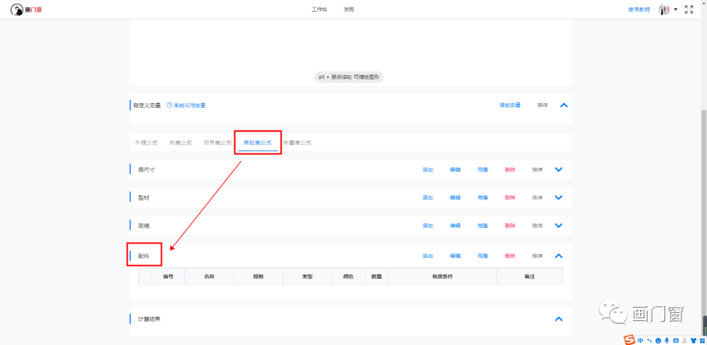Click the red 删除 button in the 型材 row
This screenshot has height=345, width=707.
510,198
